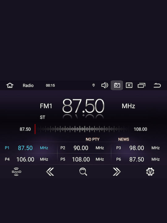Click the 87.50 scale start label
The width and height of the screenshot is (167, 223).
pyautogui.click(x=25, y=129)
